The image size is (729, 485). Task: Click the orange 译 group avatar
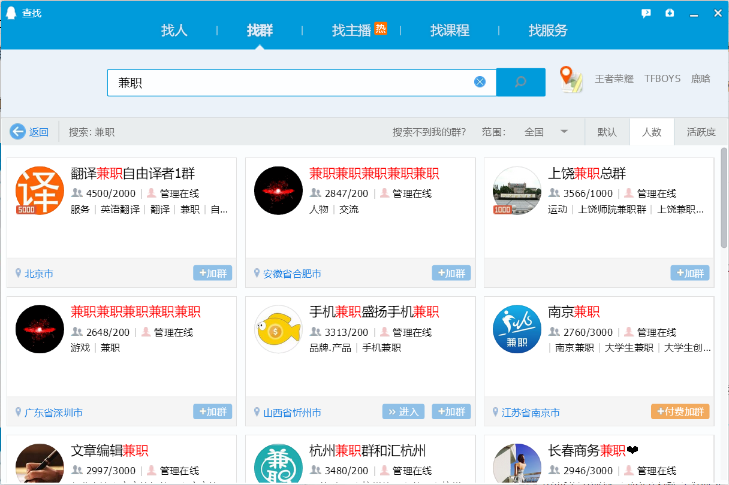pyautogui.click(x=40, y=190)
